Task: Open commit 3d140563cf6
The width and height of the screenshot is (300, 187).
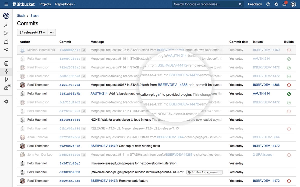Action: (70, 120)
